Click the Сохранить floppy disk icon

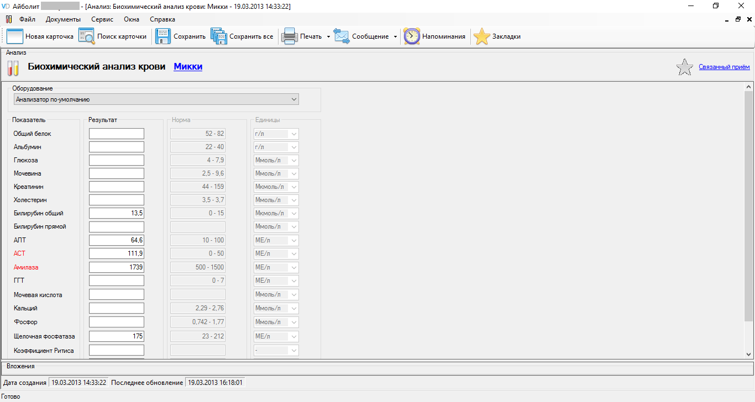tap(163, 36)
